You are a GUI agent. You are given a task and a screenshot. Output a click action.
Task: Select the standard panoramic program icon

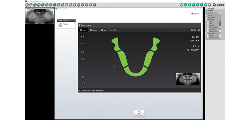coord(82,37)
